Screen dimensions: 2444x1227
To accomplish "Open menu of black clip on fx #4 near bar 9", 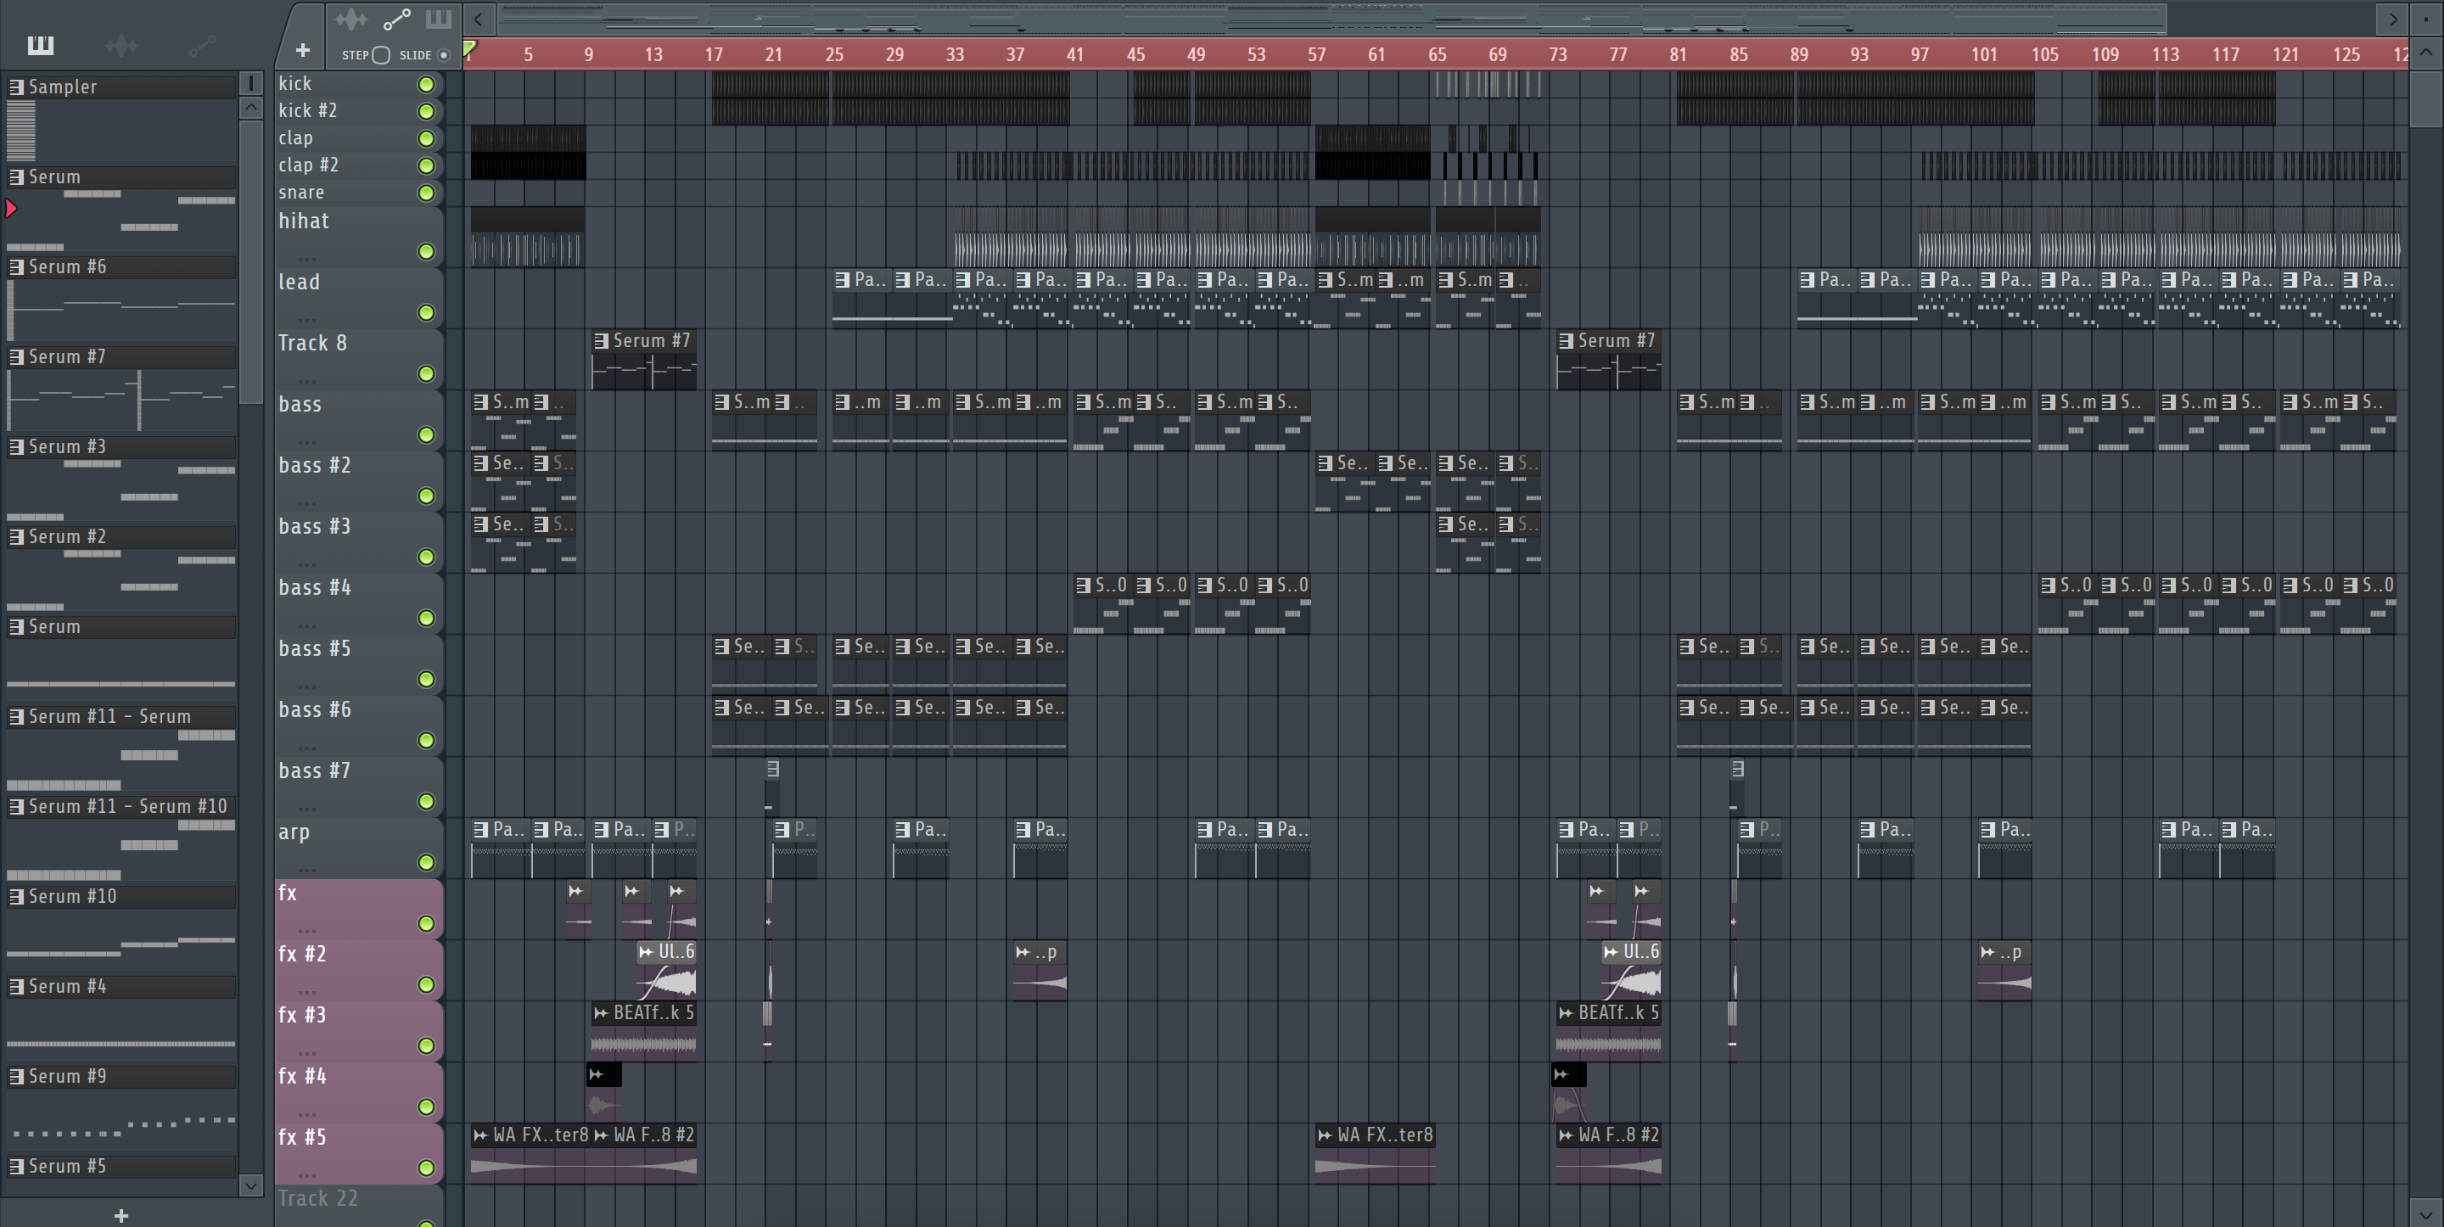I will [597, 1075].
